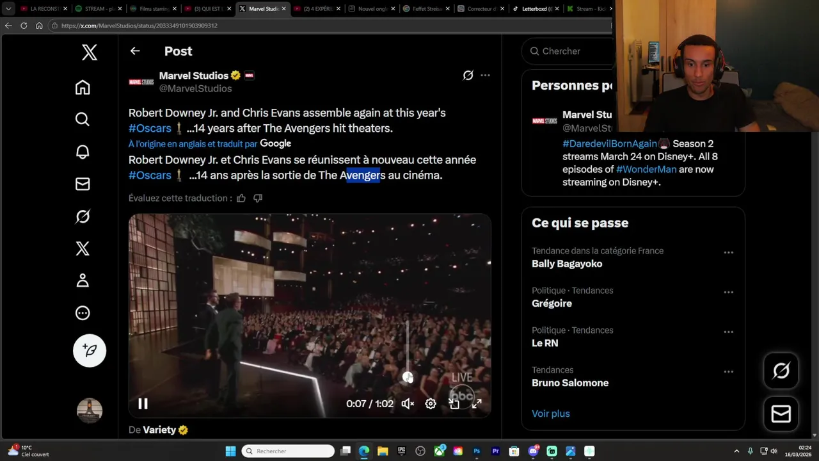
Task: Click taskbar Rechercher search box
Action: pyautogui.click(x=289, y=451)
